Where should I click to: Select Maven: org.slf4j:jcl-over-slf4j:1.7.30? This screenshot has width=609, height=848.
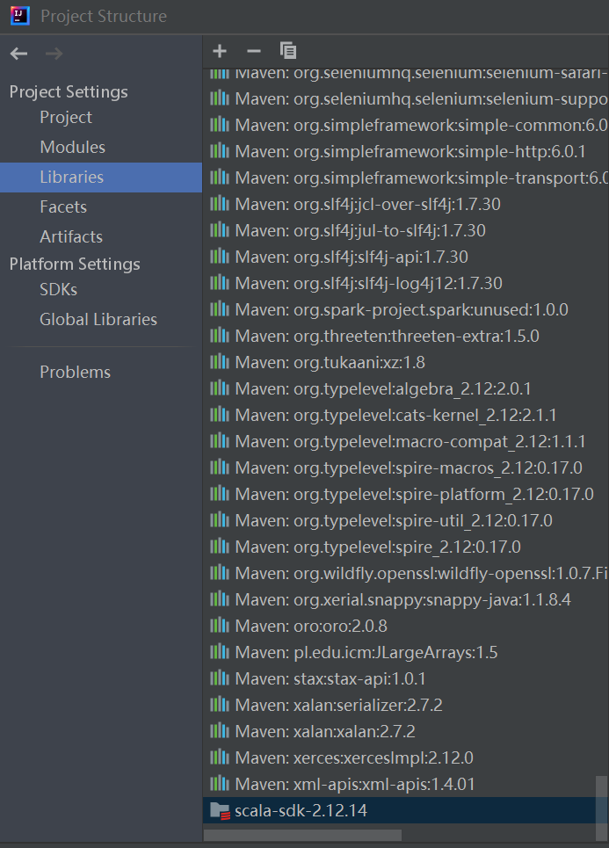406,204
